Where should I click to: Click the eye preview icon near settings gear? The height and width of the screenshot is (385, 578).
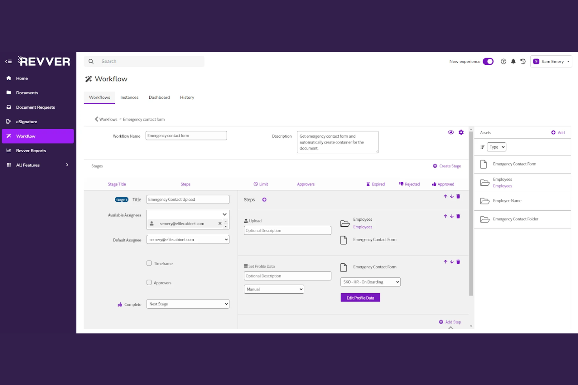tap(451, 132)
